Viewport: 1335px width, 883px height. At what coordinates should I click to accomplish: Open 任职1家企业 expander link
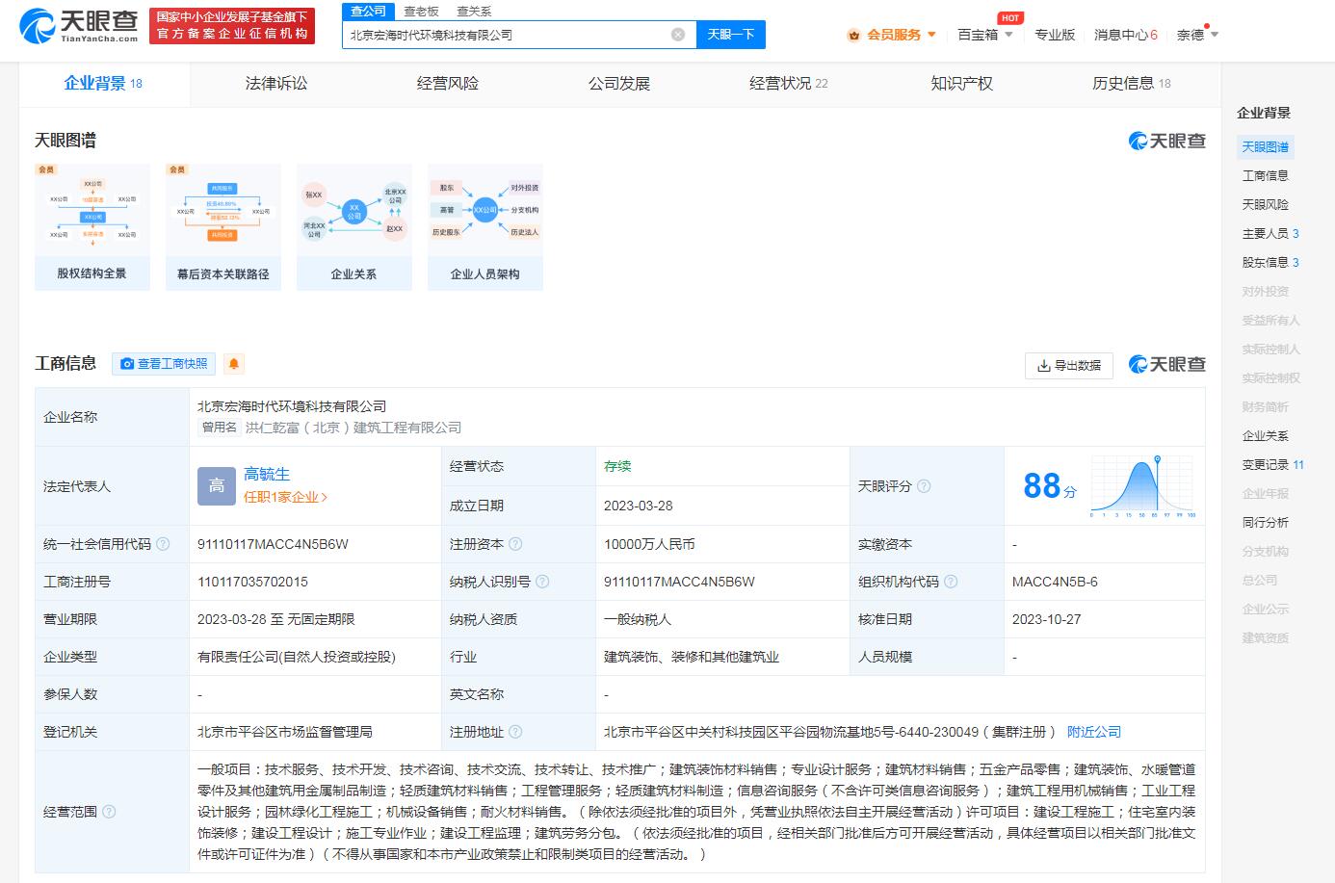tap(285, 497)
